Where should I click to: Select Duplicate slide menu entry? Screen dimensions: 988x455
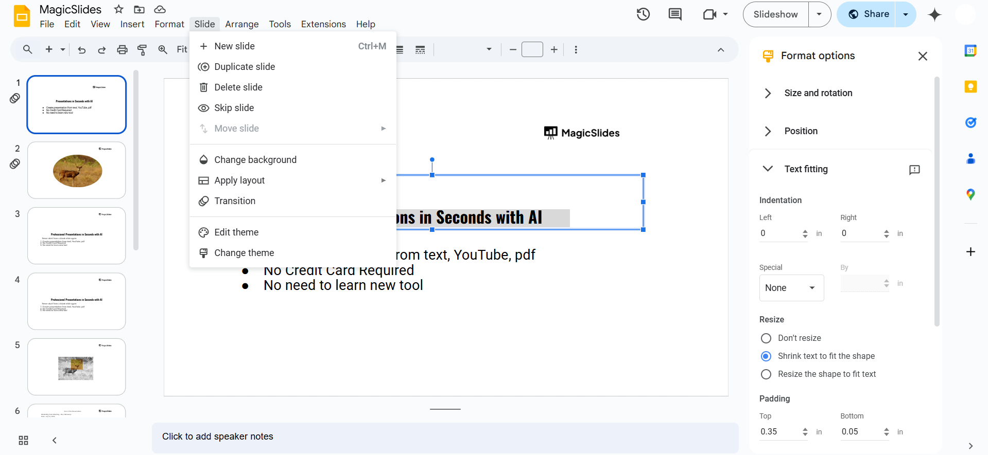(x=293, y=67)
